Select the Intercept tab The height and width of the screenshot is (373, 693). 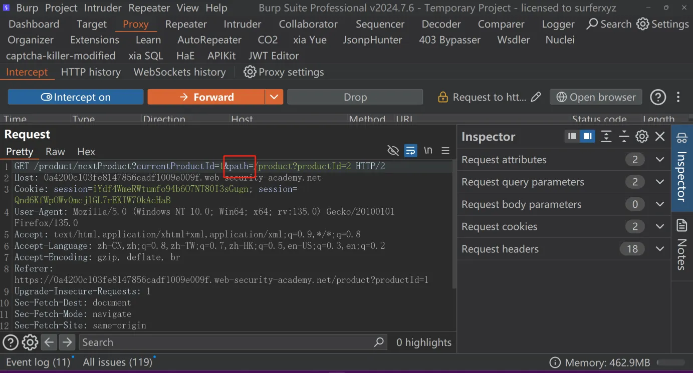(x=27, y=72)
